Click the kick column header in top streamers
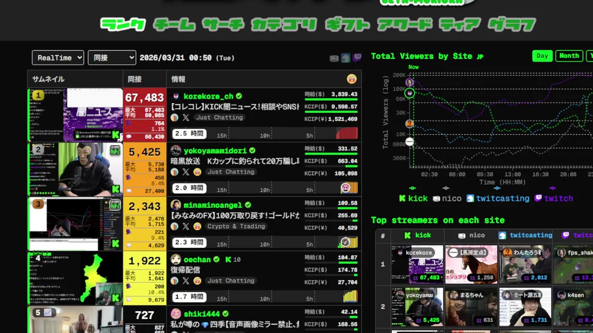593x333 pixels. [x=418, y=235]
